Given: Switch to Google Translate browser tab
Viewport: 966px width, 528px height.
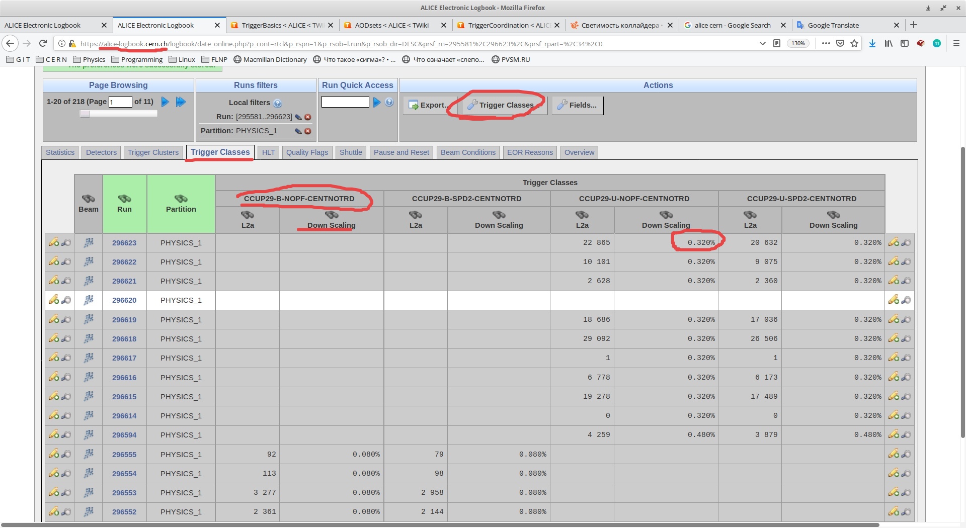Looking at the screenshot, I should tap(848, 25).
